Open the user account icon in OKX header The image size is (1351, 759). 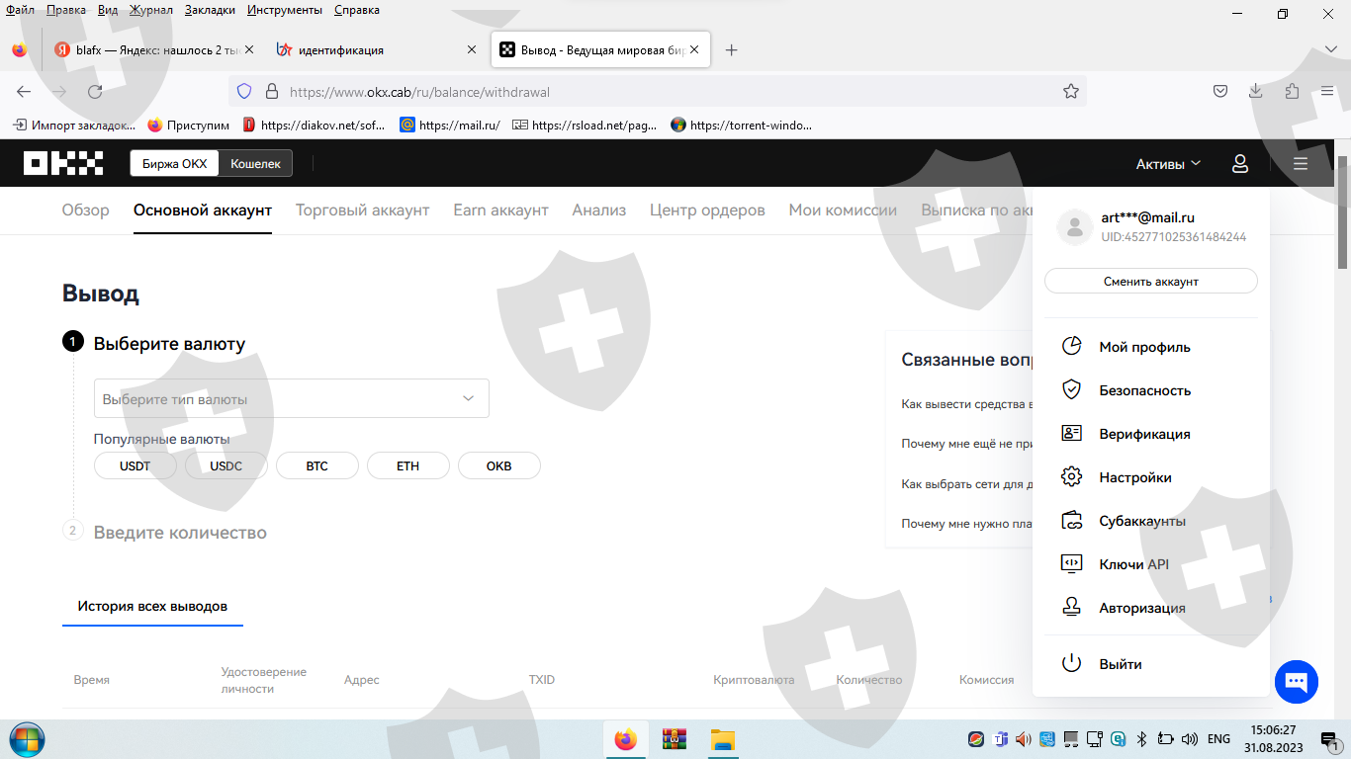[1240, 164]
